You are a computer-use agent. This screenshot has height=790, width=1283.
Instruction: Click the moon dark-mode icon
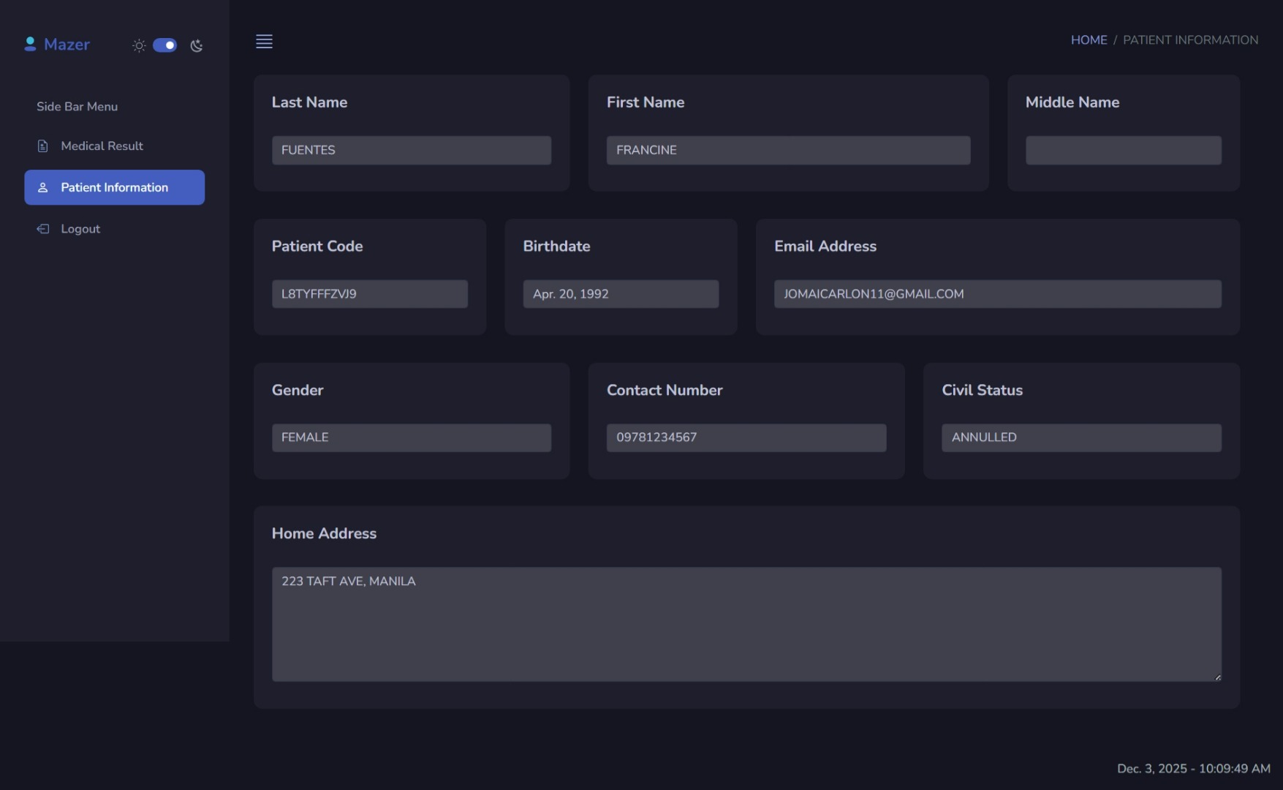[197, 45]
